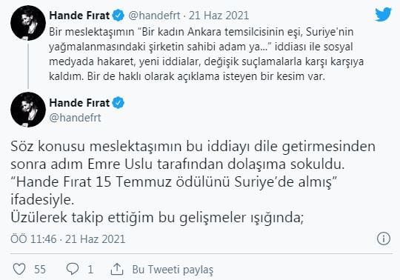Select 'Bu Tweeti paylaş' link
Screen dimensions: 400x280
coord(173,270)
